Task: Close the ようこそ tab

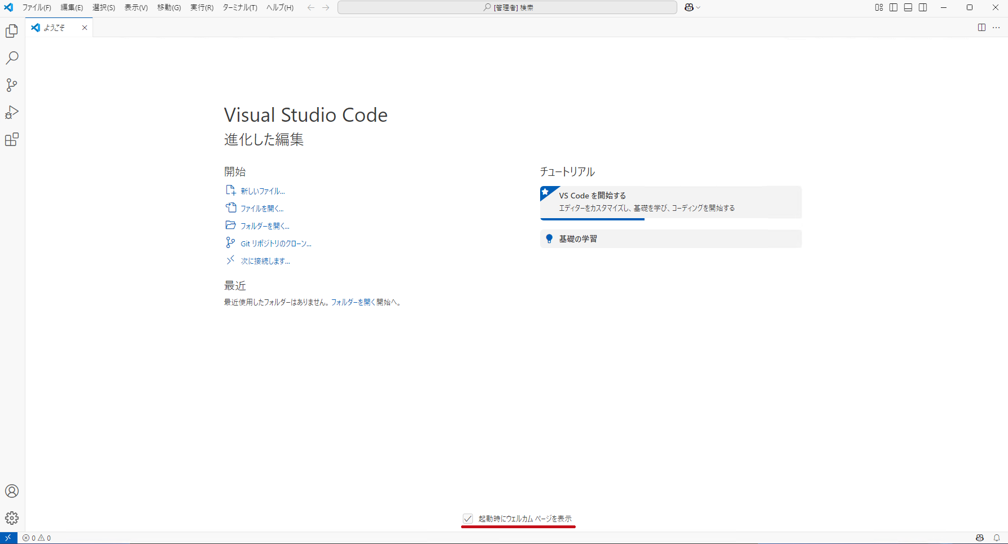Action: tap(85, 28)
